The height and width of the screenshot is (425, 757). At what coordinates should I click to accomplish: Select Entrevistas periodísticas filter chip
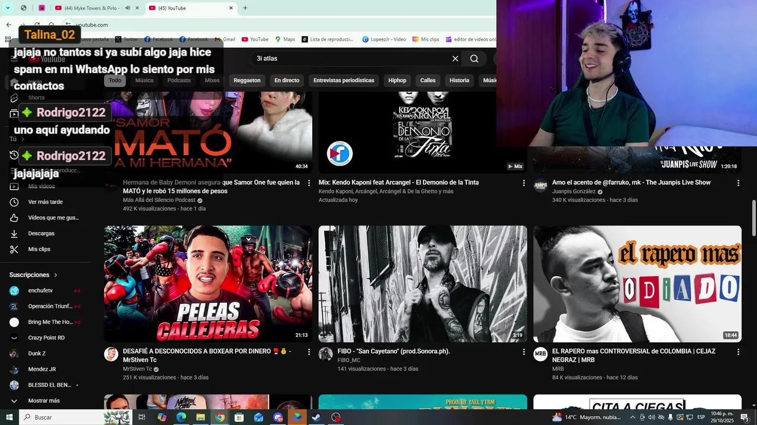[344, 80]
